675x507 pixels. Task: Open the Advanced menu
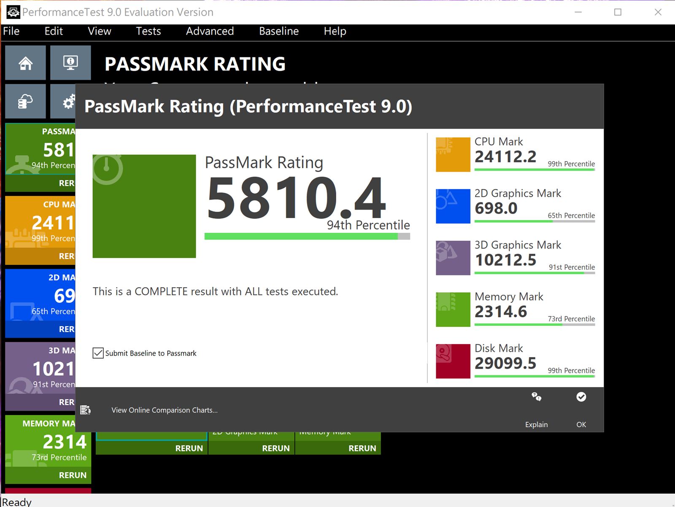pos(210,31)
